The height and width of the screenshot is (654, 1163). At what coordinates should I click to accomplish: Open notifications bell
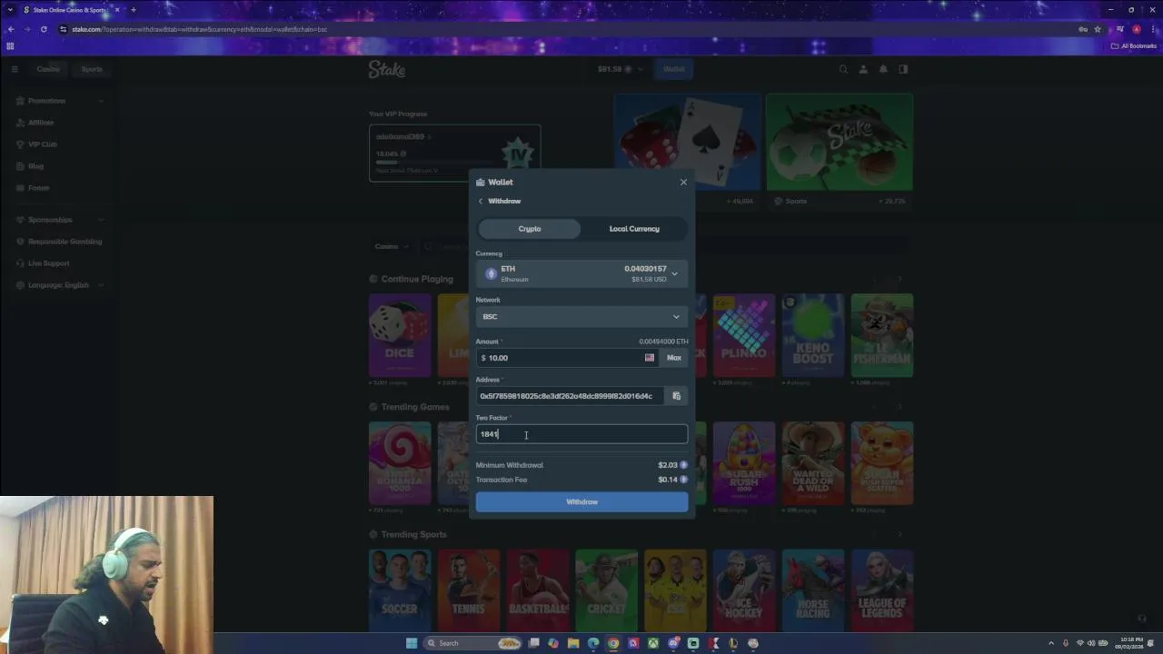[x=882, y=69]
